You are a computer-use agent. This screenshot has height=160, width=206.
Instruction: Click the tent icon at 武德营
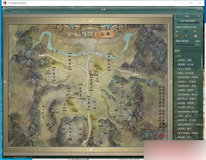click(x=48, y=72)
